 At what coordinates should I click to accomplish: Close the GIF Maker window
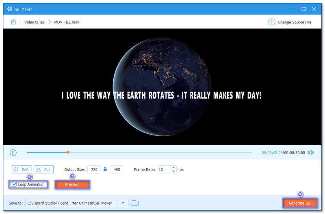(x=314, y=9)
